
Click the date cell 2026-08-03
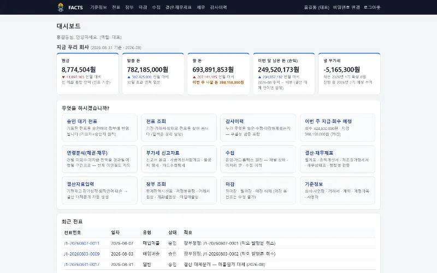coord(122,254)
